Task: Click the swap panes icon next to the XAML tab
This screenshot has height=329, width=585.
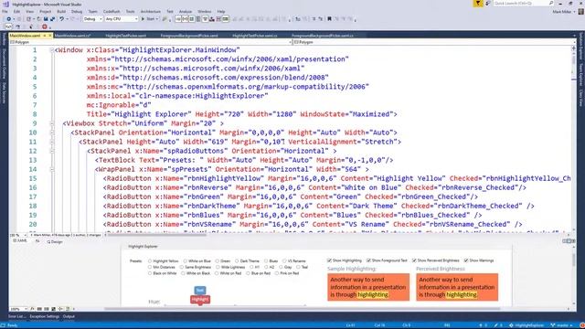Action: pos(37,241)
